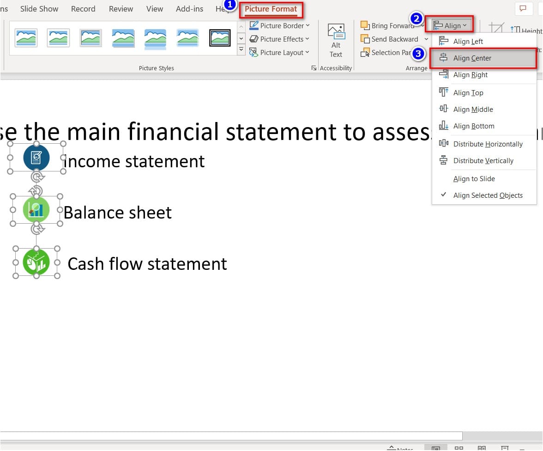Screen dimensions: 543x451
Task: Open the Comments pane icon
Action: (523, 8)
